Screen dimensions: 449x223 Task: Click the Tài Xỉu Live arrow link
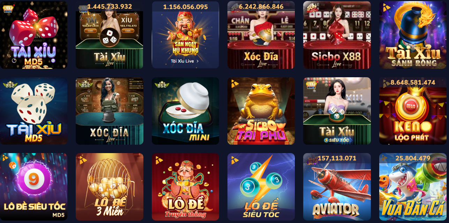click(185, 61)
